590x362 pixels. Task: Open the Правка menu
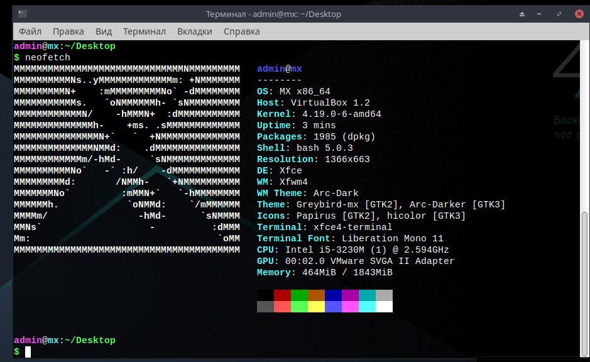[68, 31]
